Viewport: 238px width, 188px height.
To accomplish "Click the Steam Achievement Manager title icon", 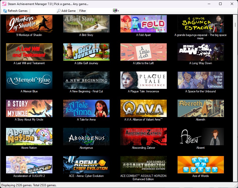I will (4, 4).
